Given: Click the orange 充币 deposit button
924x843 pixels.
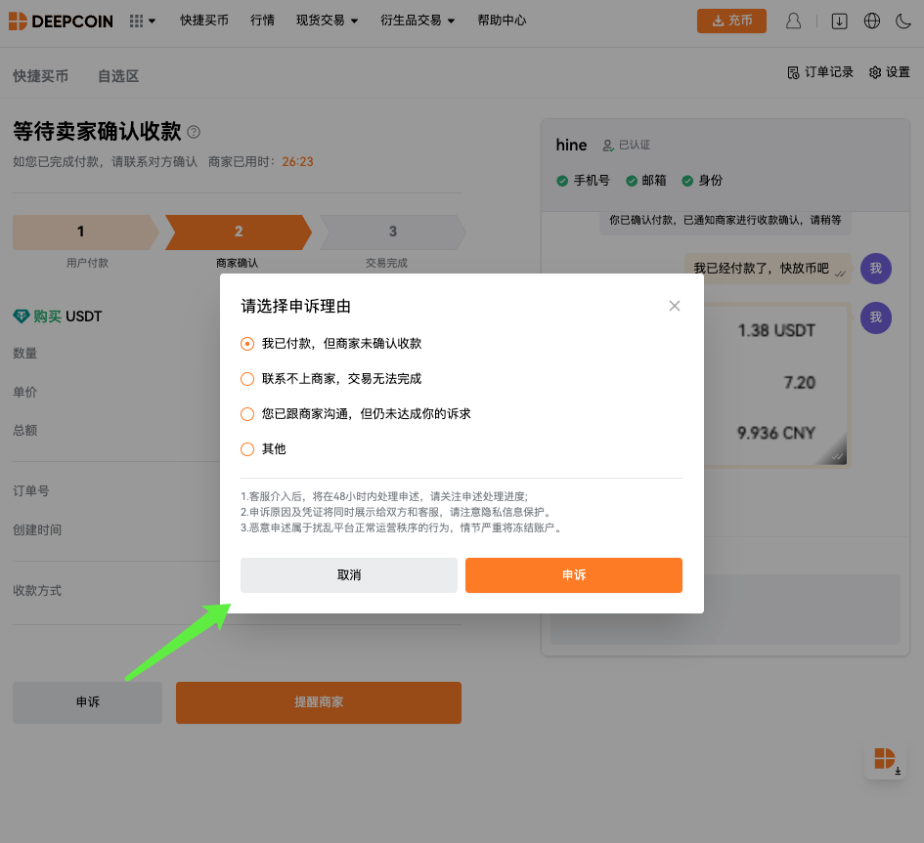Looking at the screenshot, I should [x=731, y=20].
